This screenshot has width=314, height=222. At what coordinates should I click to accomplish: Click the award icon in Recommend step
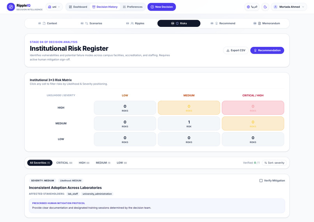click(217, 23)
